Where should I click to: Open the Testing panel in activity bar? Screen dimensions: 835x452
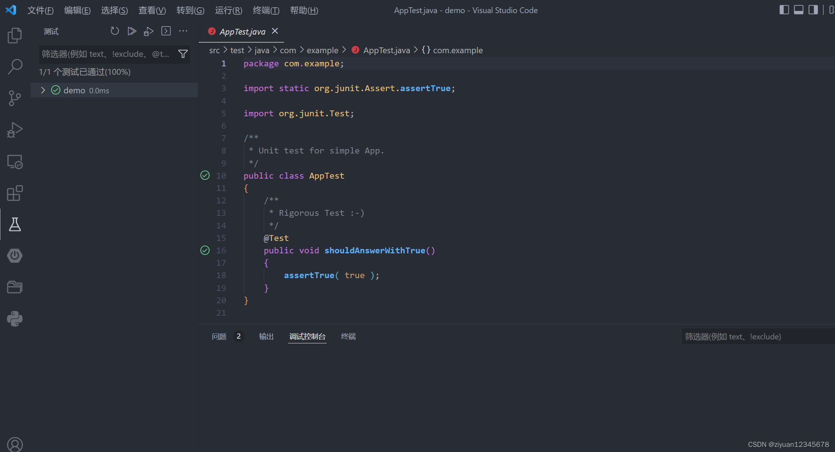pos(15,225)
